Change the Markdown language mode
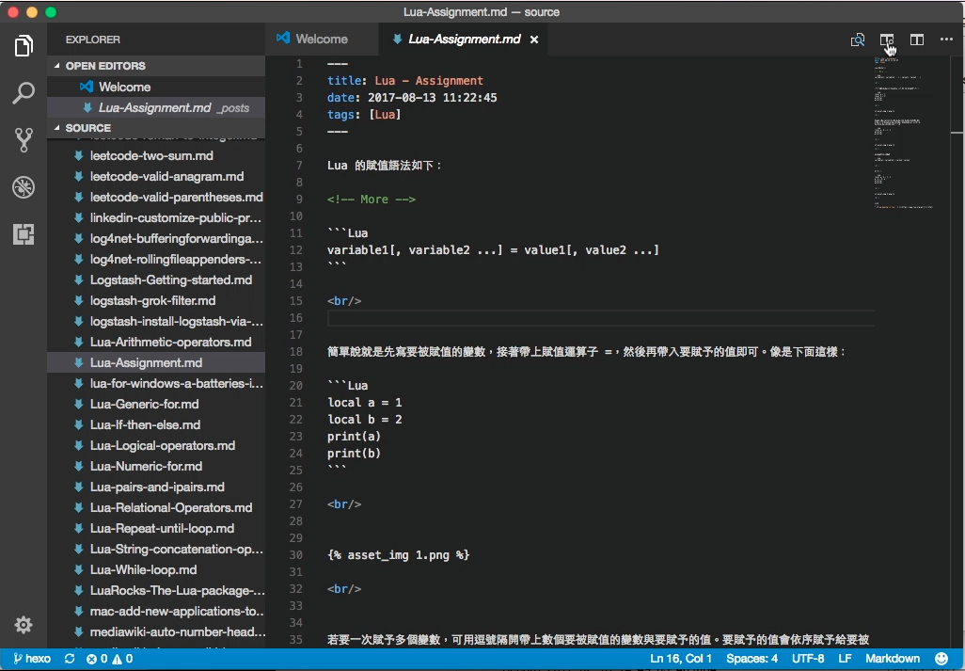Viewport: 965px width, 671px height. click(x=893, y=659)
